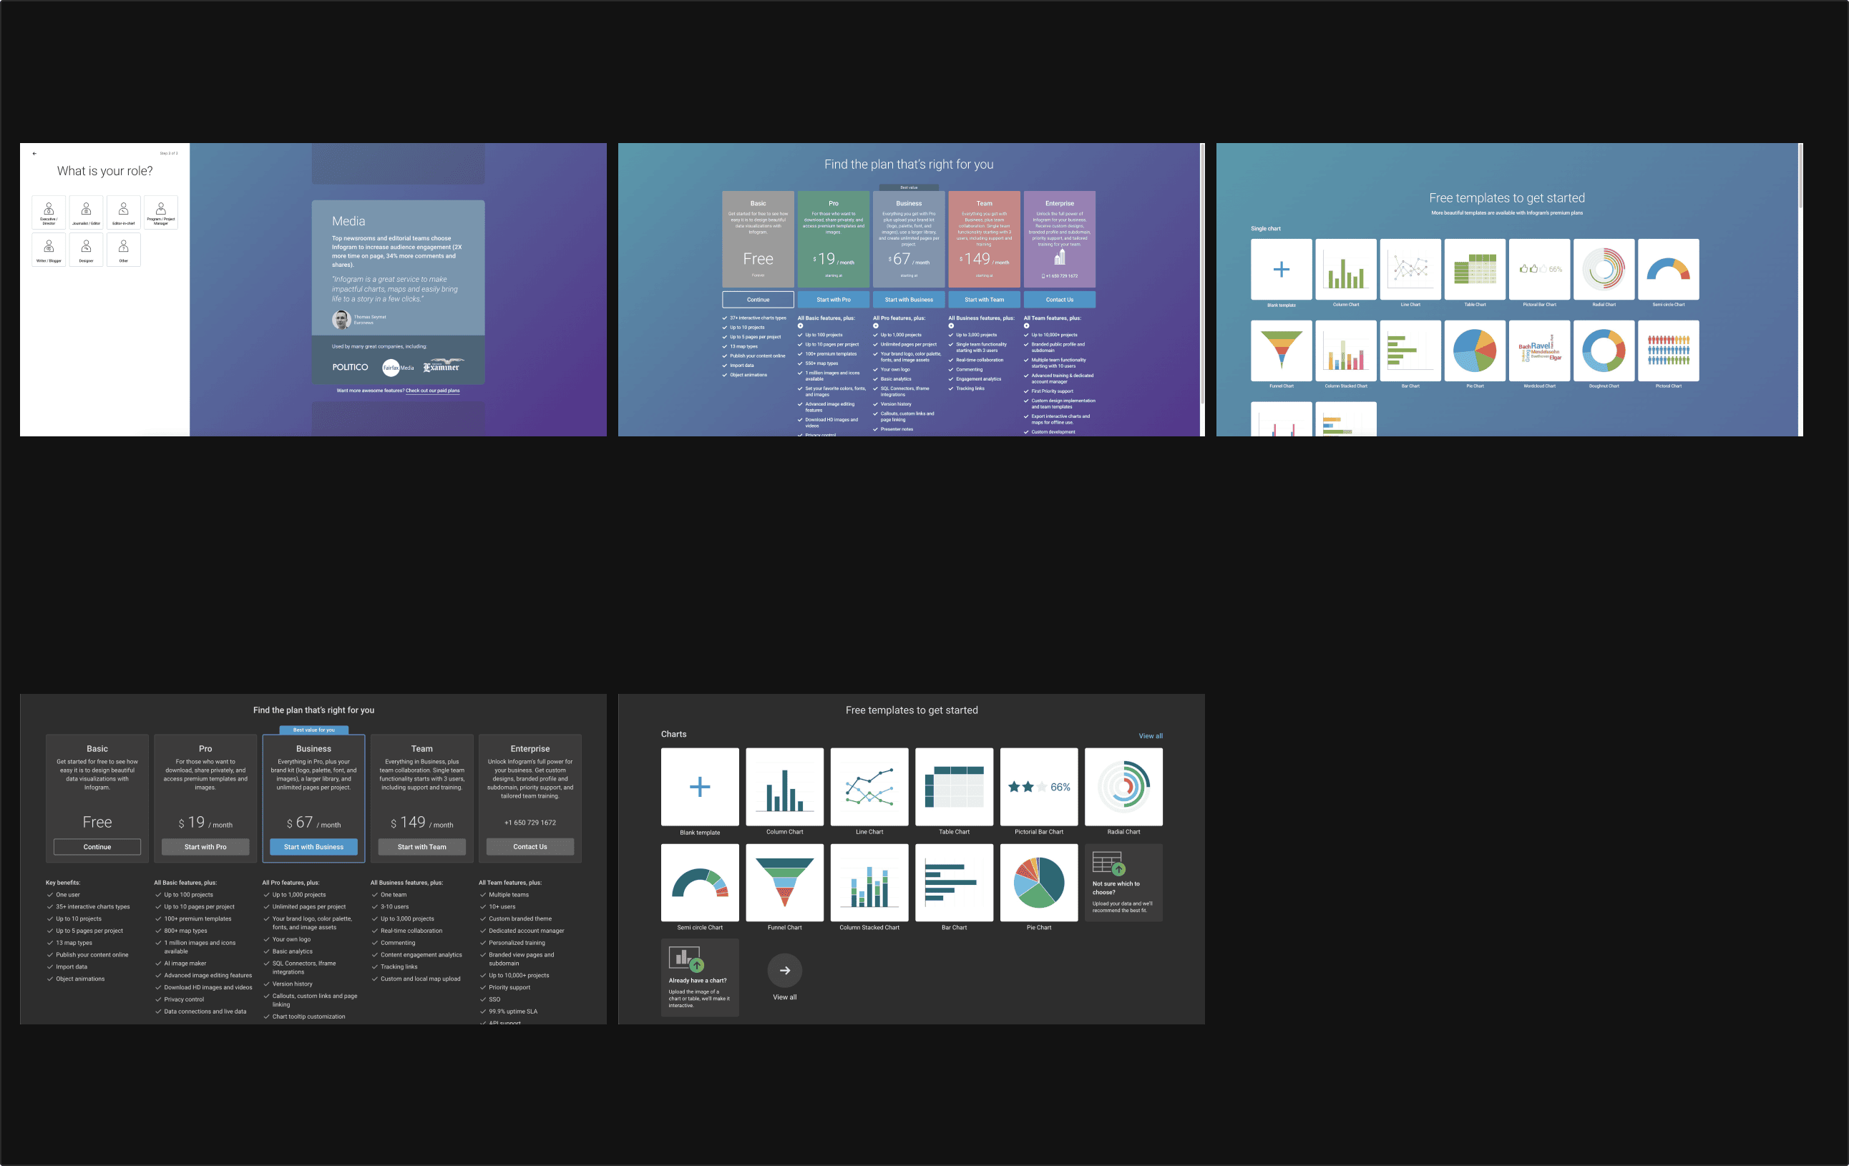Click Start with Pro in the gradient pricing panel
1849x1166 pixels.
coord(833,299)
